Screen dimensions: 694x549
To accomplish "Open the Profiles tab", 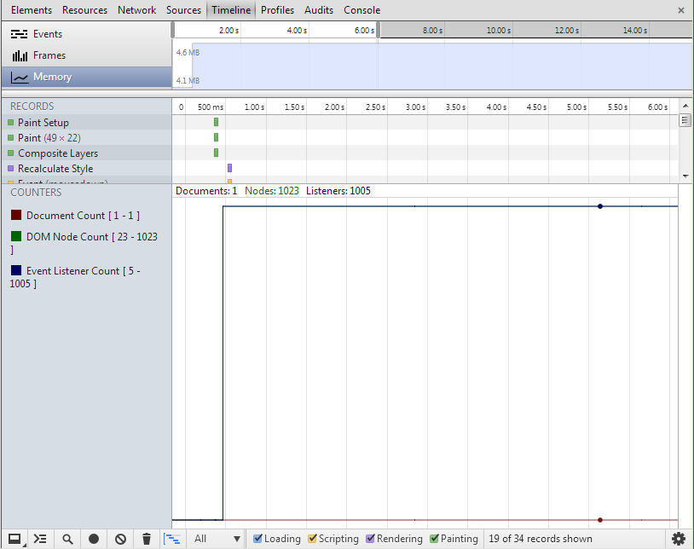I will 277,10.
